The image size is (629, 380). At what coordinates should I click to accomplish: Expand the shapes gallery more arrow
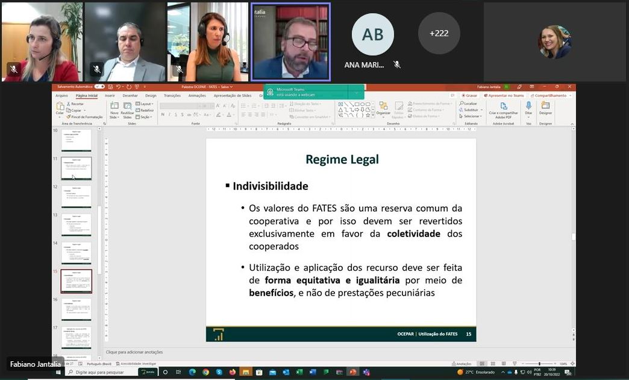click(x=374, y=115)
